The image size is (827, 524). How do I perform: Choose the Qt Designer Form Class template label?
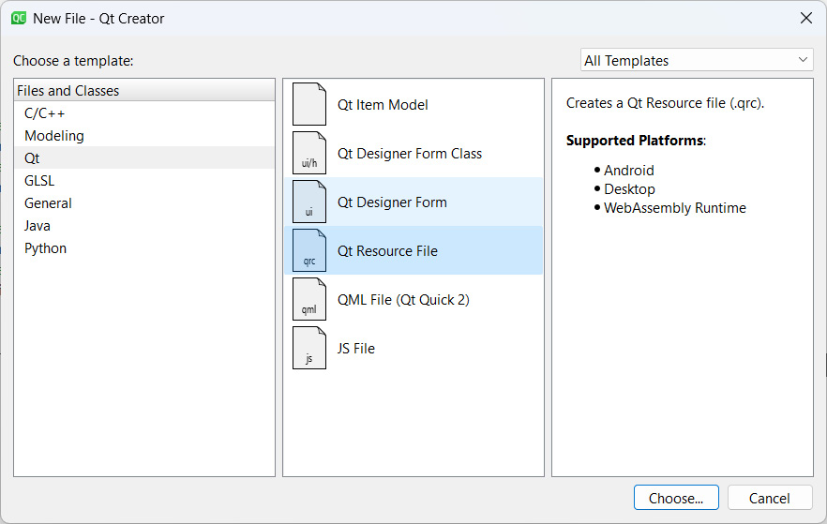[409, 154]
